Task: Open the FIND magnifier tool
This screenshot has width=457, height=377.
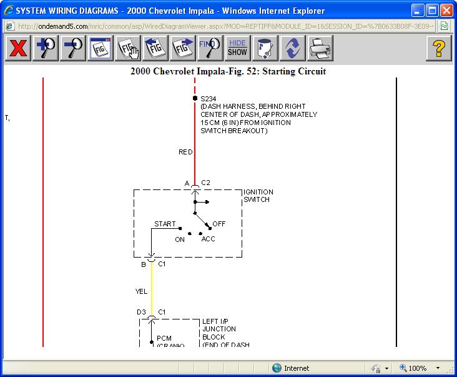Action: click(x=210, y=48)
